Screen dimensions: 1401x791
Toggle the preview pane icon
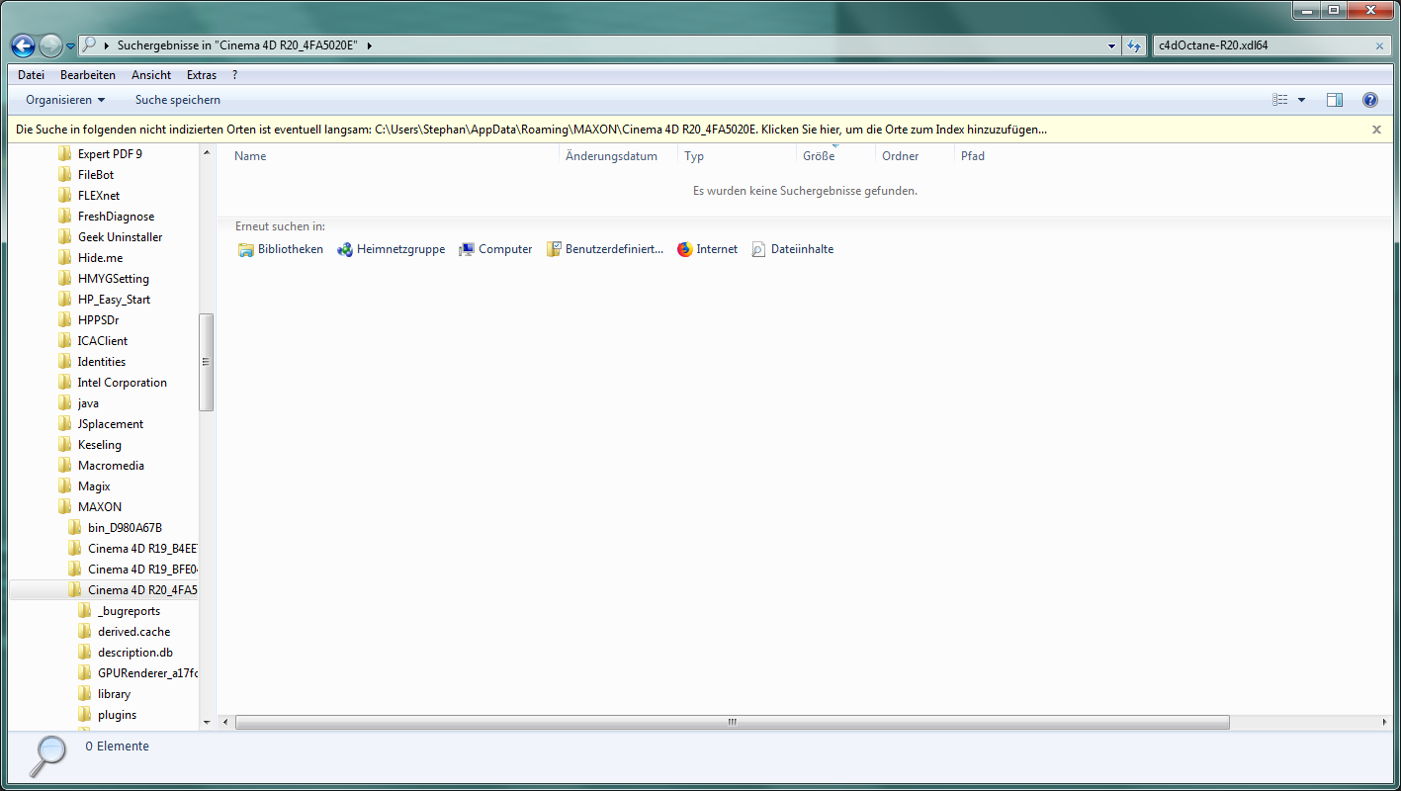pos(1335,100)
